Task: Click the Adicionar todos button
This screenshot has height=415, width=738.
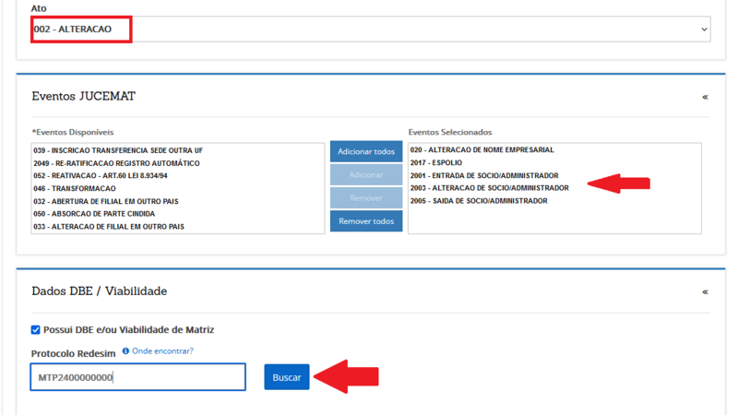Action: tap(366, 151)
